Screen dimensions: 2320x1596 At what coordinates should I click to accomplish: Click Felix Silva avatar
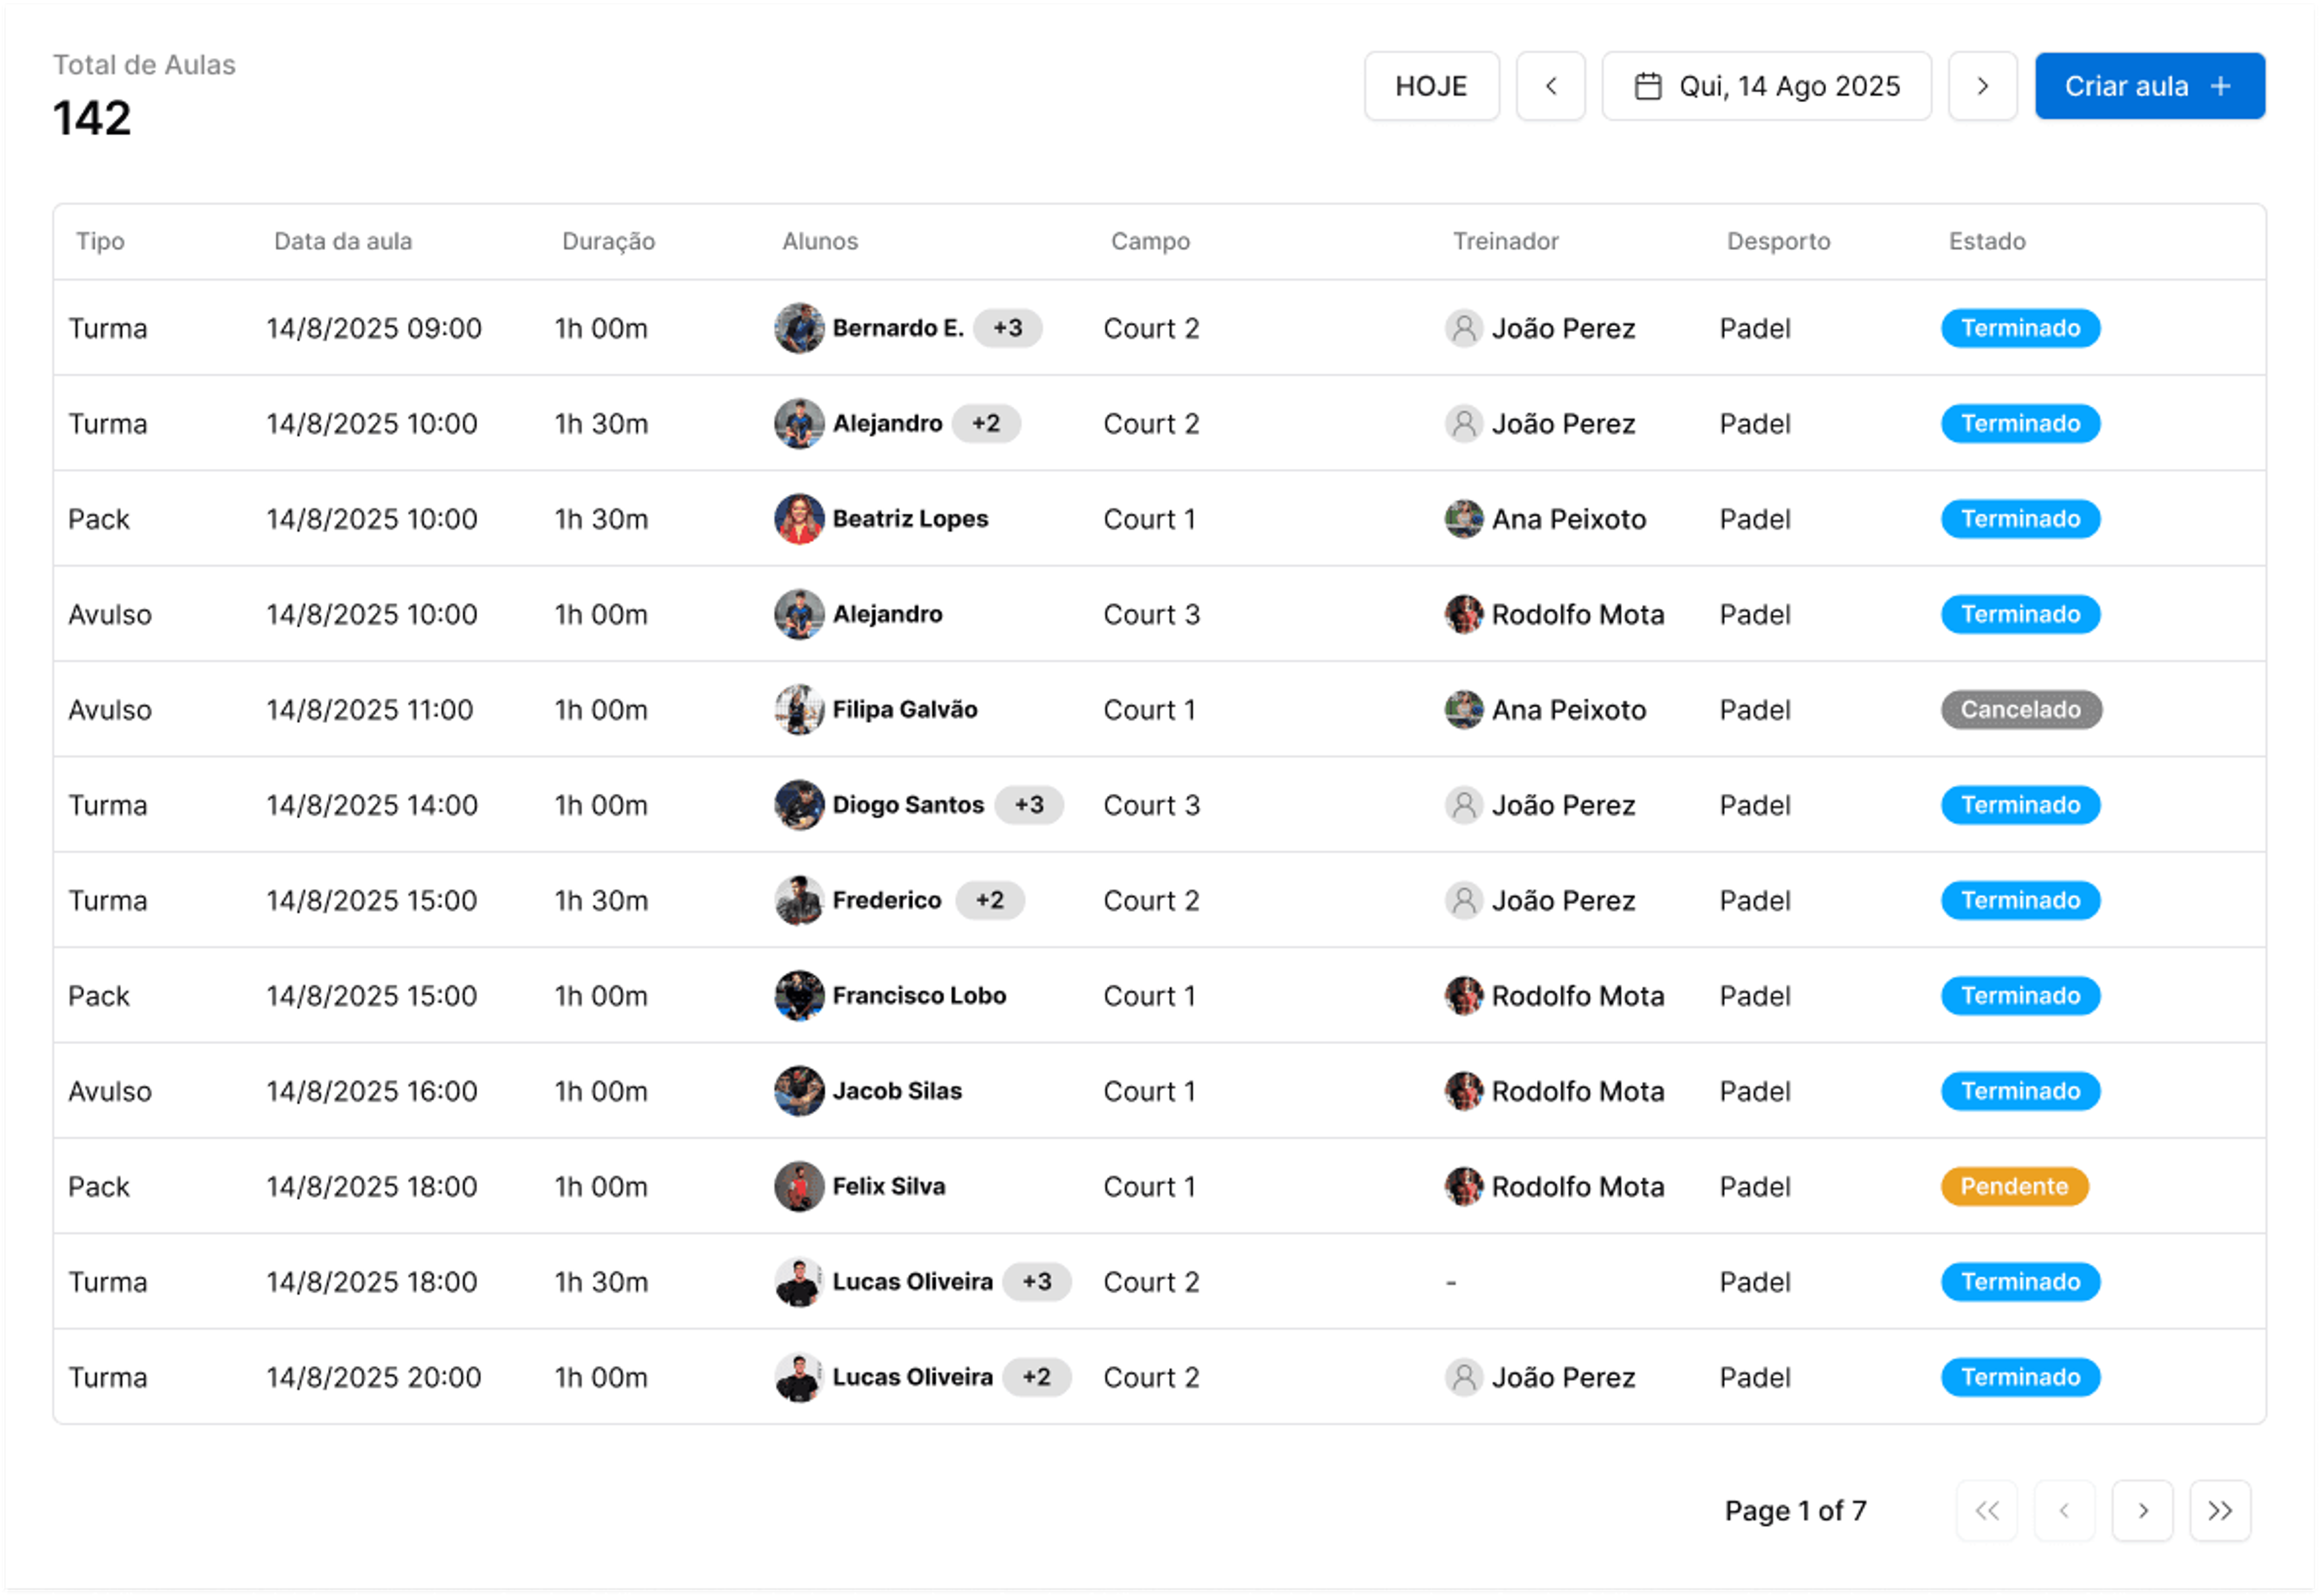coord(799,1186)
